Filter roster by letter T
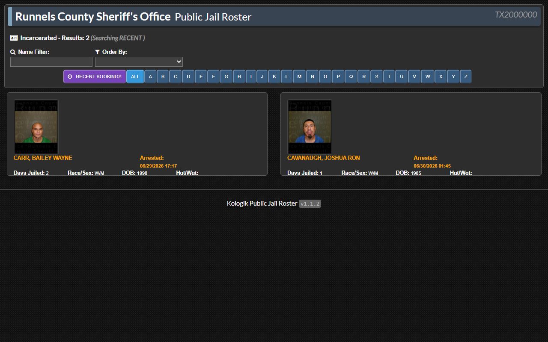This screenshot has width=548, height=342. pyautogui.click(x=389, y=77)
